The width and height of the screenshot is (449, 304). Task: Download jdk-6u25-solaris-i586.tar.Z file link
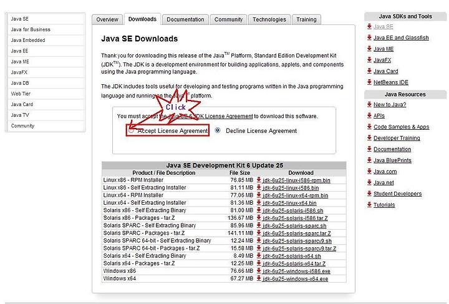click(295, 218)
